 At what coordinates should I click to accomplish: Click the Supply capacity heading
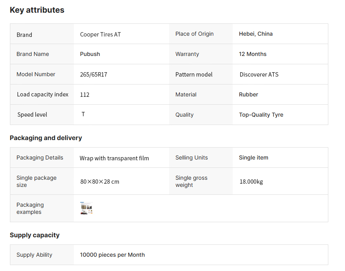tap(35, 235)
